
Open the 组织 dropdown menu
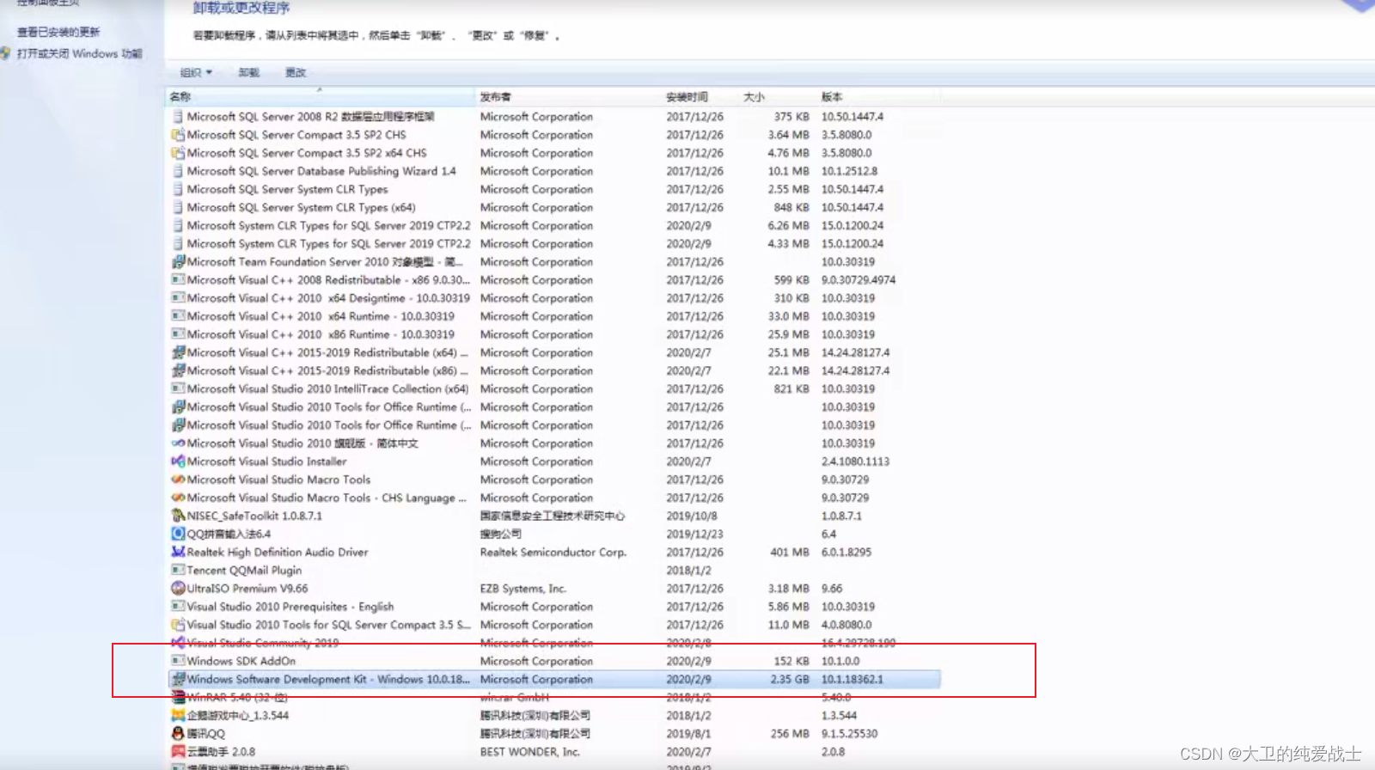196,73
